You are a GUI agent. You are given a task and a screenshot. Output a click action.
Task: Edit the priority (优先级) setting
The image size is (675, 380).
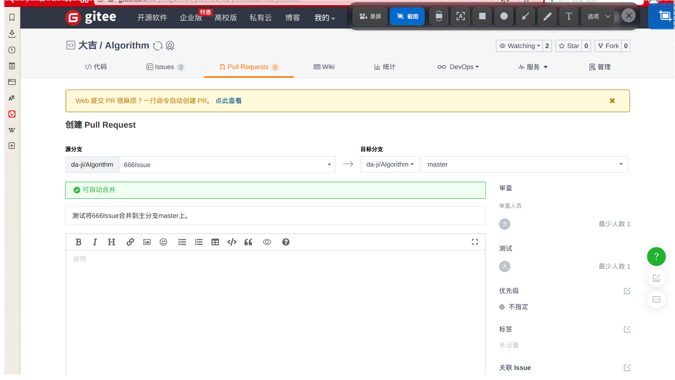(627, 291)
